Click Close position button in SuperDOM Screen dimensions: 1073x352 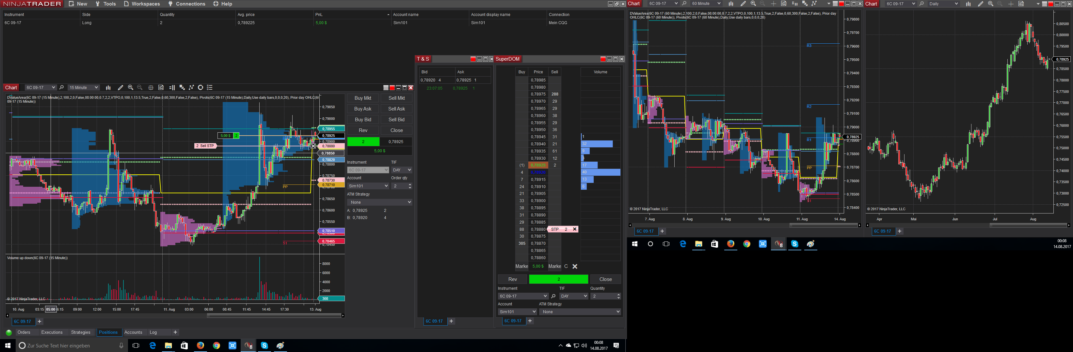pyautogui.click(x=606, y=279)
